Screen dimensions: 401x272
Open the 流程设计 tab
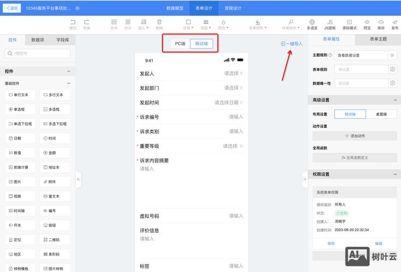click(233, 8)
